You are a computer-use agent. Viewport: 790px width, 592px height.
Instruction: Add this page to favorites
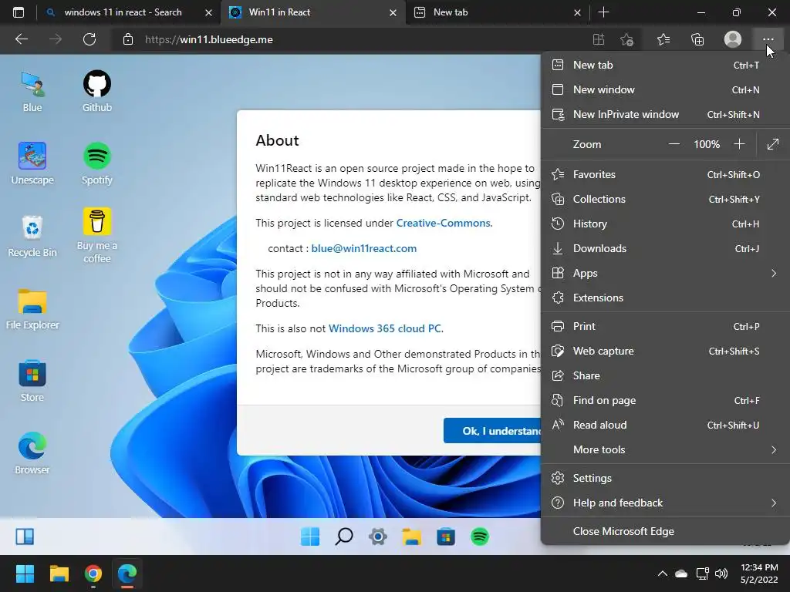point(626,39)
